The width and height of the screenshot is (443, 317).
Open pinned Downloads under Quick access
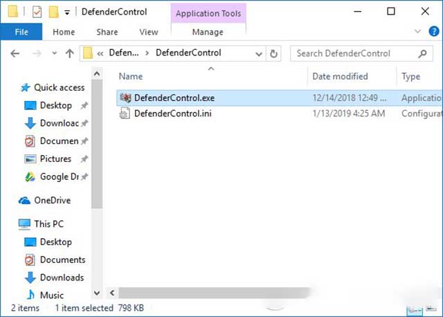(60, 123)
